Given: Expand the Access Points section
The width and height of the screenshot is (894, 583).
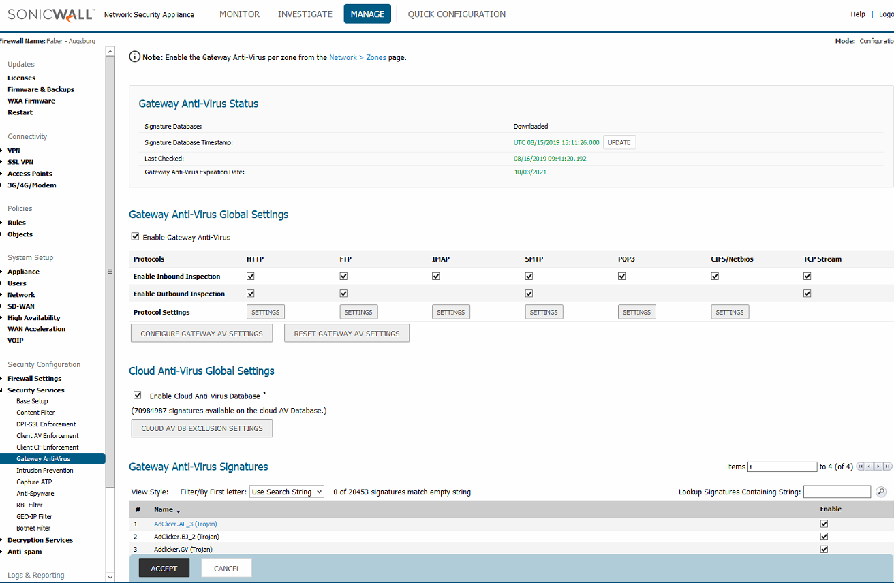Looking at the screenshot, I should pyautogui.click(x=30, y=174).
